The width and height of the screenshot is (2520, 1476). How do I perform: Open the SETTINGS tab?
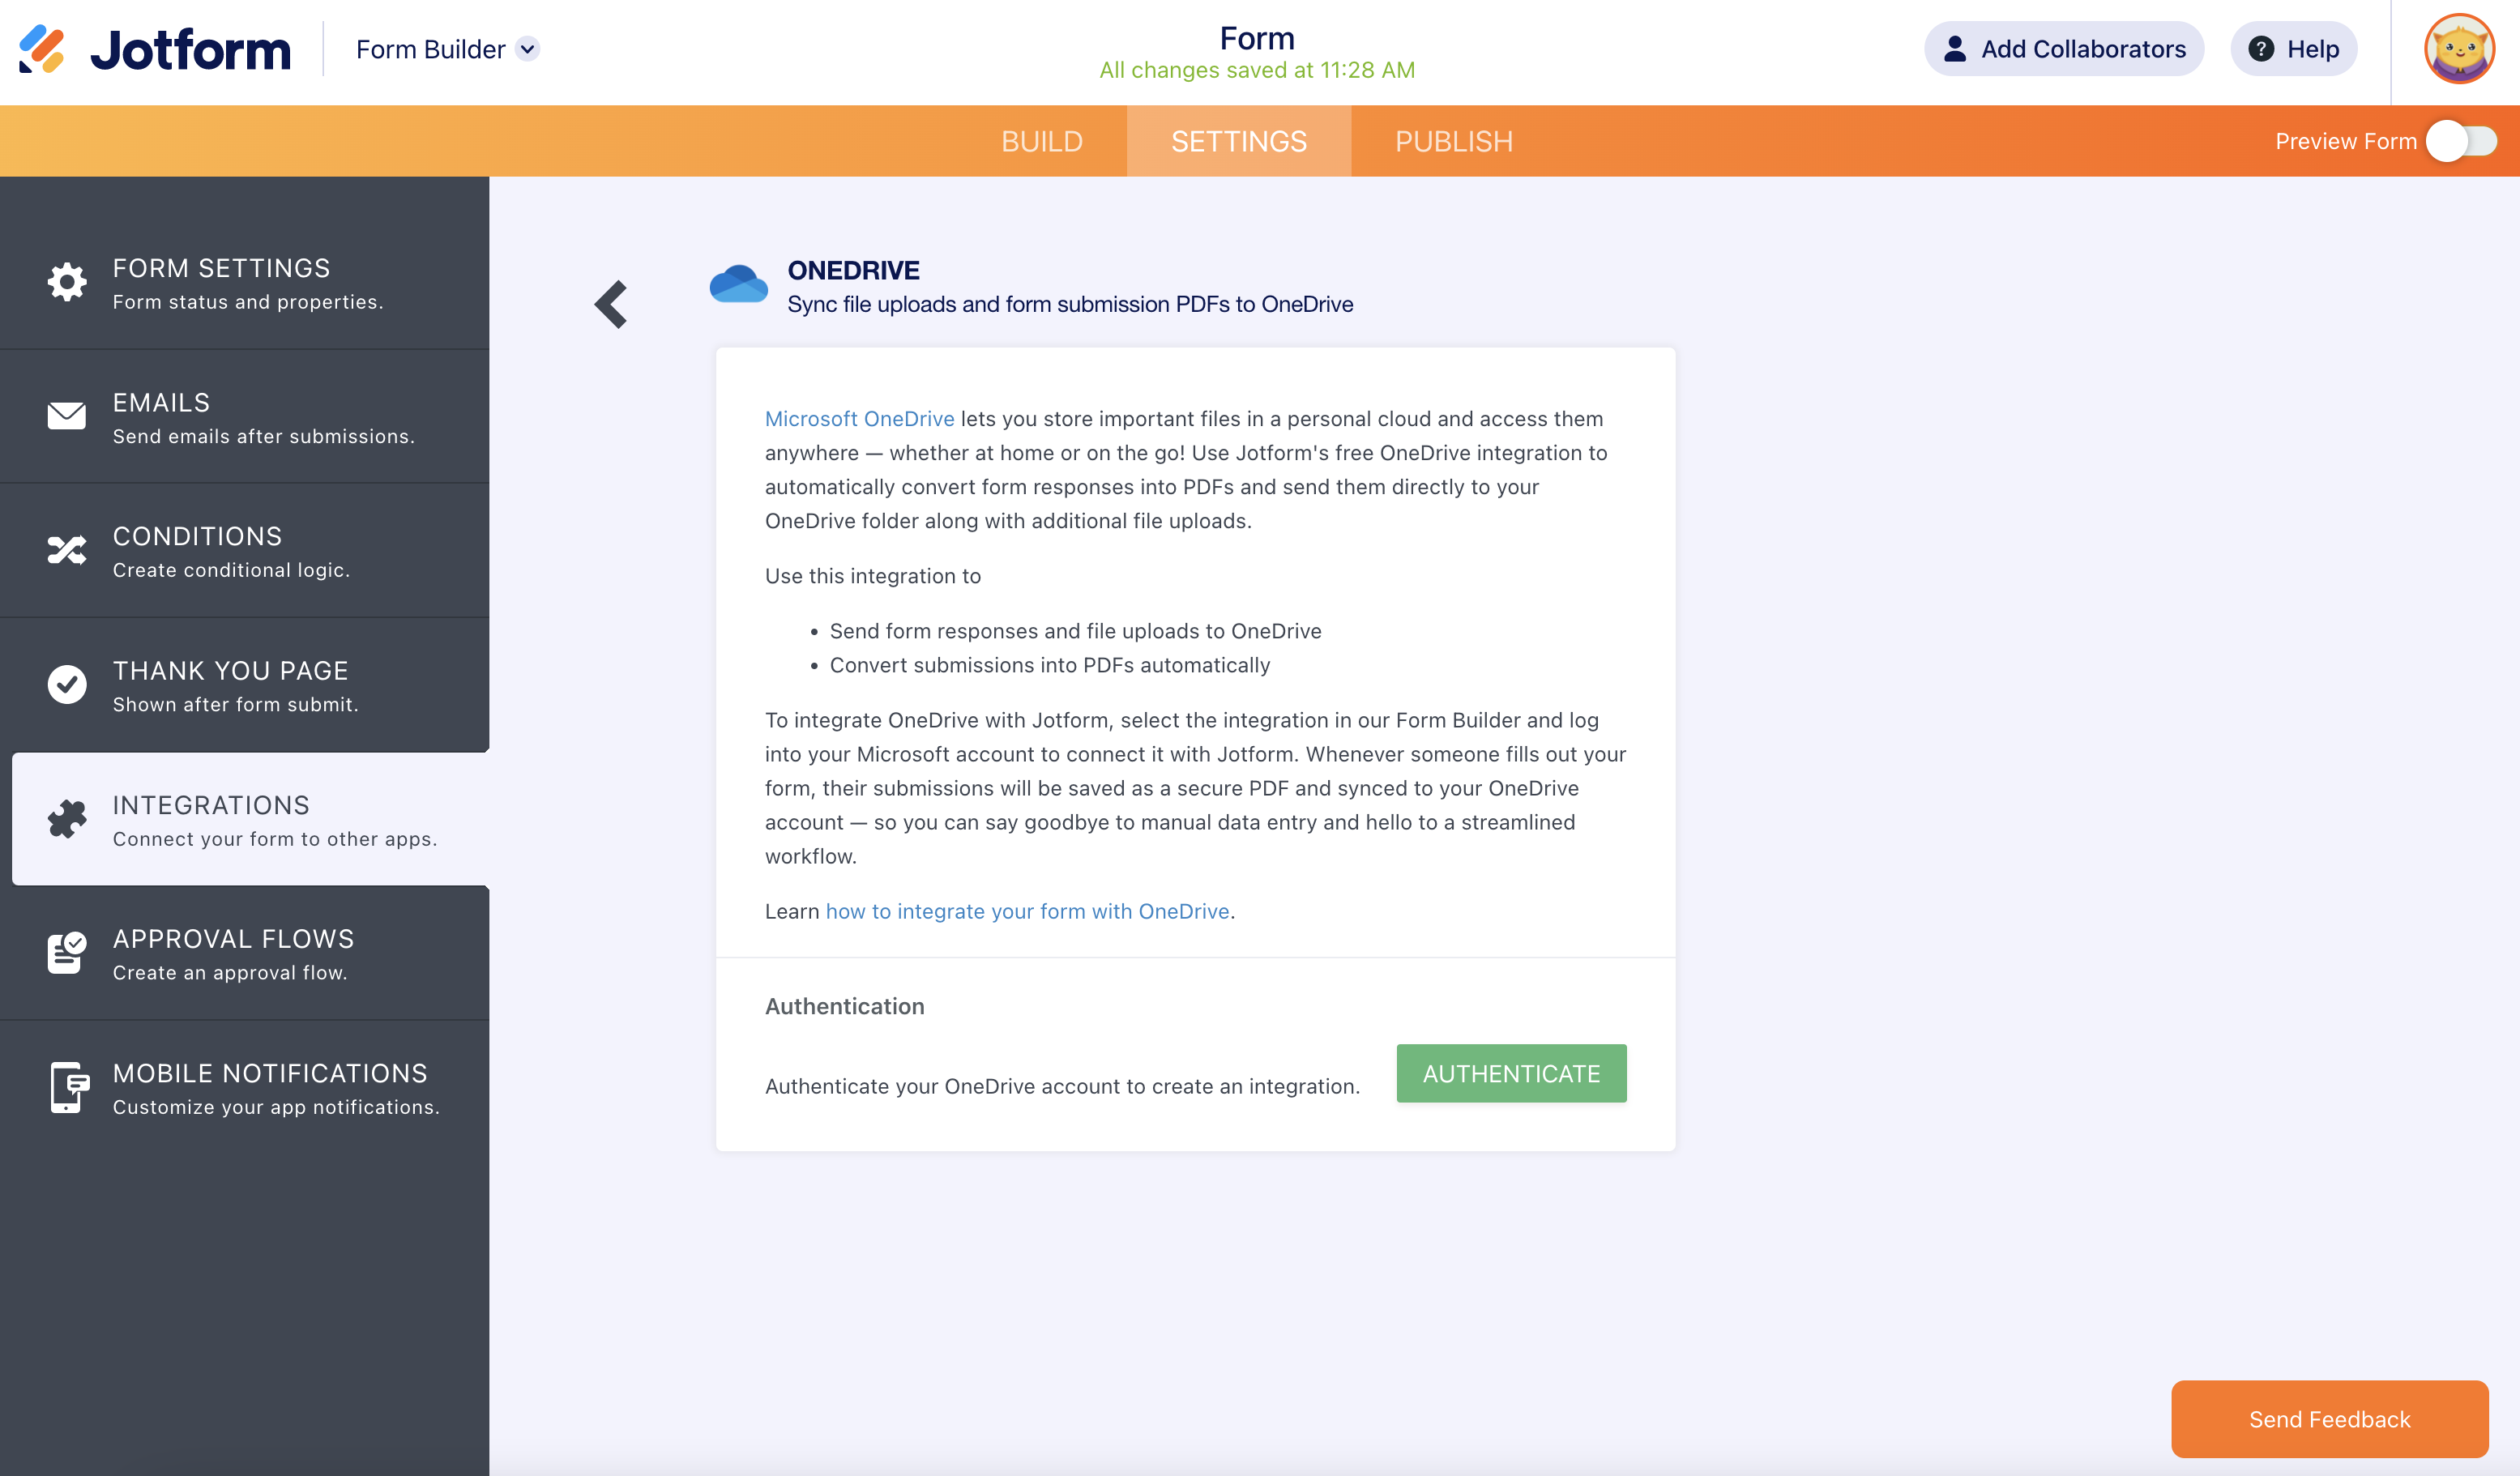pos(1238,141)
